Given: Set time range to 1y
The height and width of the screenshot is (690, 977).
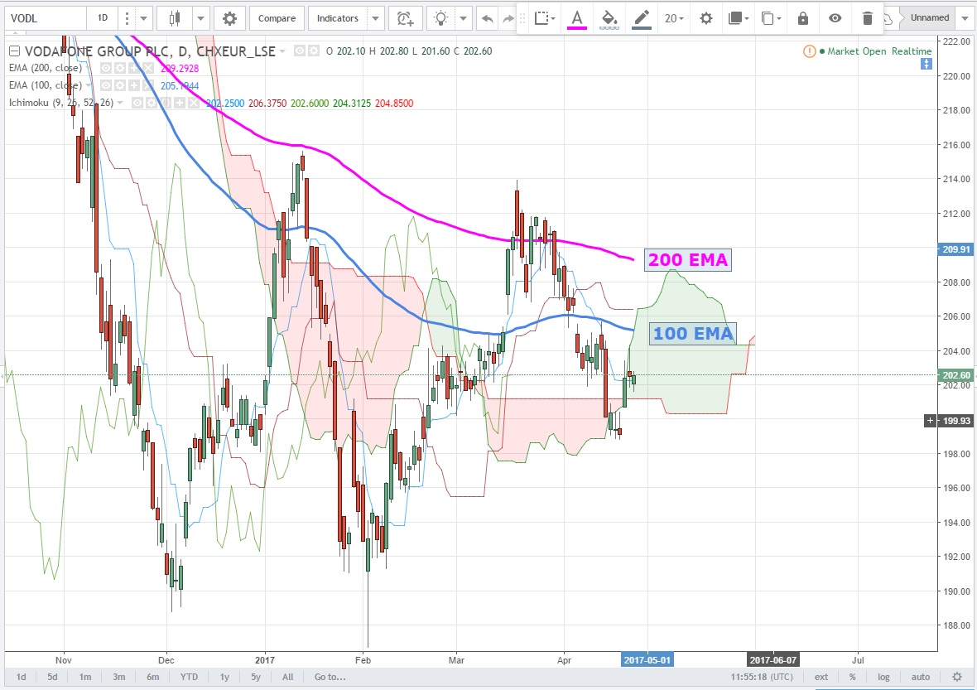Looking at the screenshot, I should [x=224, y=677].
